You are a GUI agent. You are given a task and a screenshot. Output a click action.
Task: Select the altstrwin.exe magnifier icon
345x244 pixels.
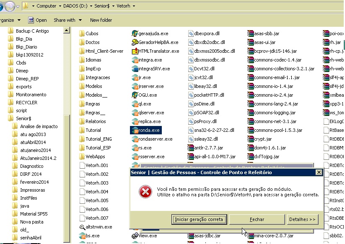pos(82,227)
